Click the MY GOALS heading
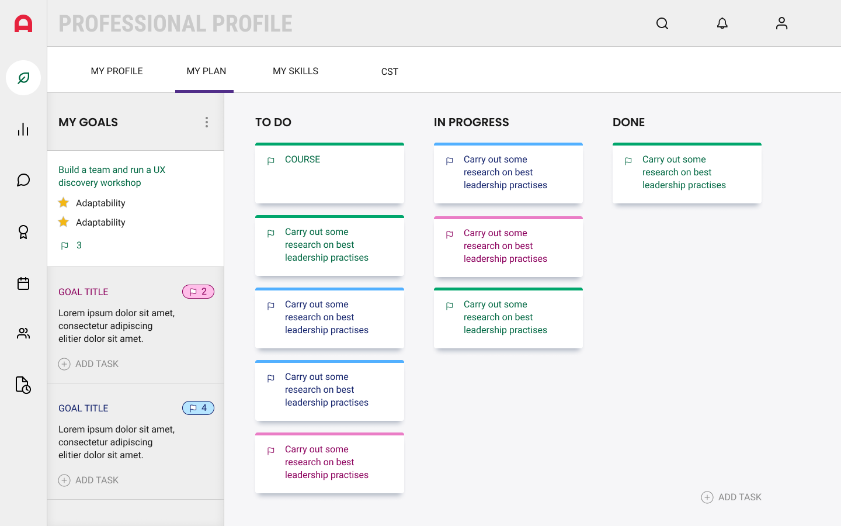This screenshot has width=841, height=526. (x=88, y=122)
